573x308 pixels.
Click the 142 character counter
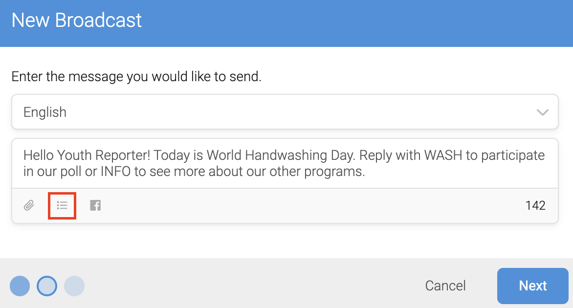[x=535, y=206]
